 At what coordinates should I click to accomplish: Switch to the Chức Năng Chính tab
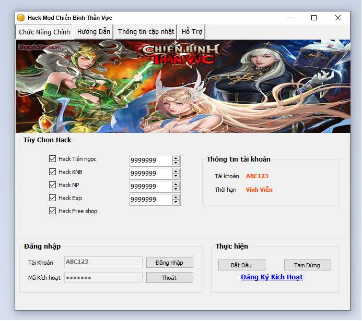point(44,32)
